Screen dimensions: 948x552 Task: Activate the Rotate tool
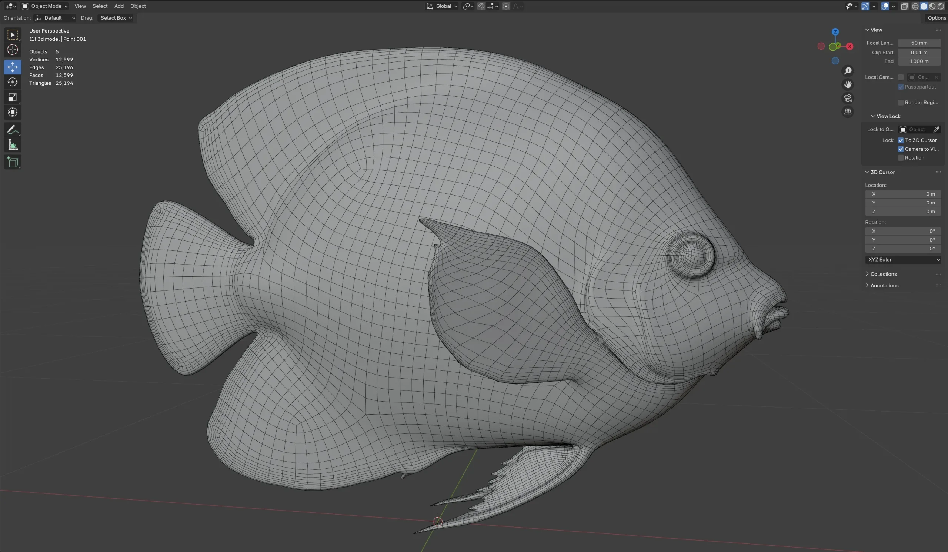[x=13, y=82]
